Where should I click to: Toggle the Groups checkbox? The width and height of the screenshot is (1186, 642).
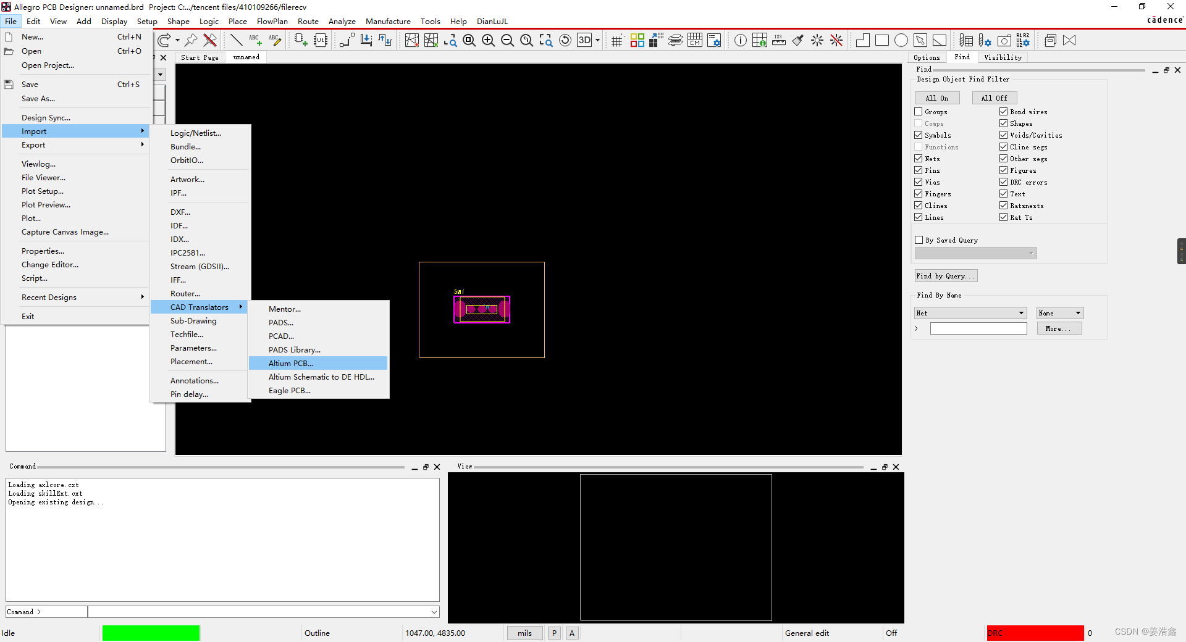tap(919, 112)
